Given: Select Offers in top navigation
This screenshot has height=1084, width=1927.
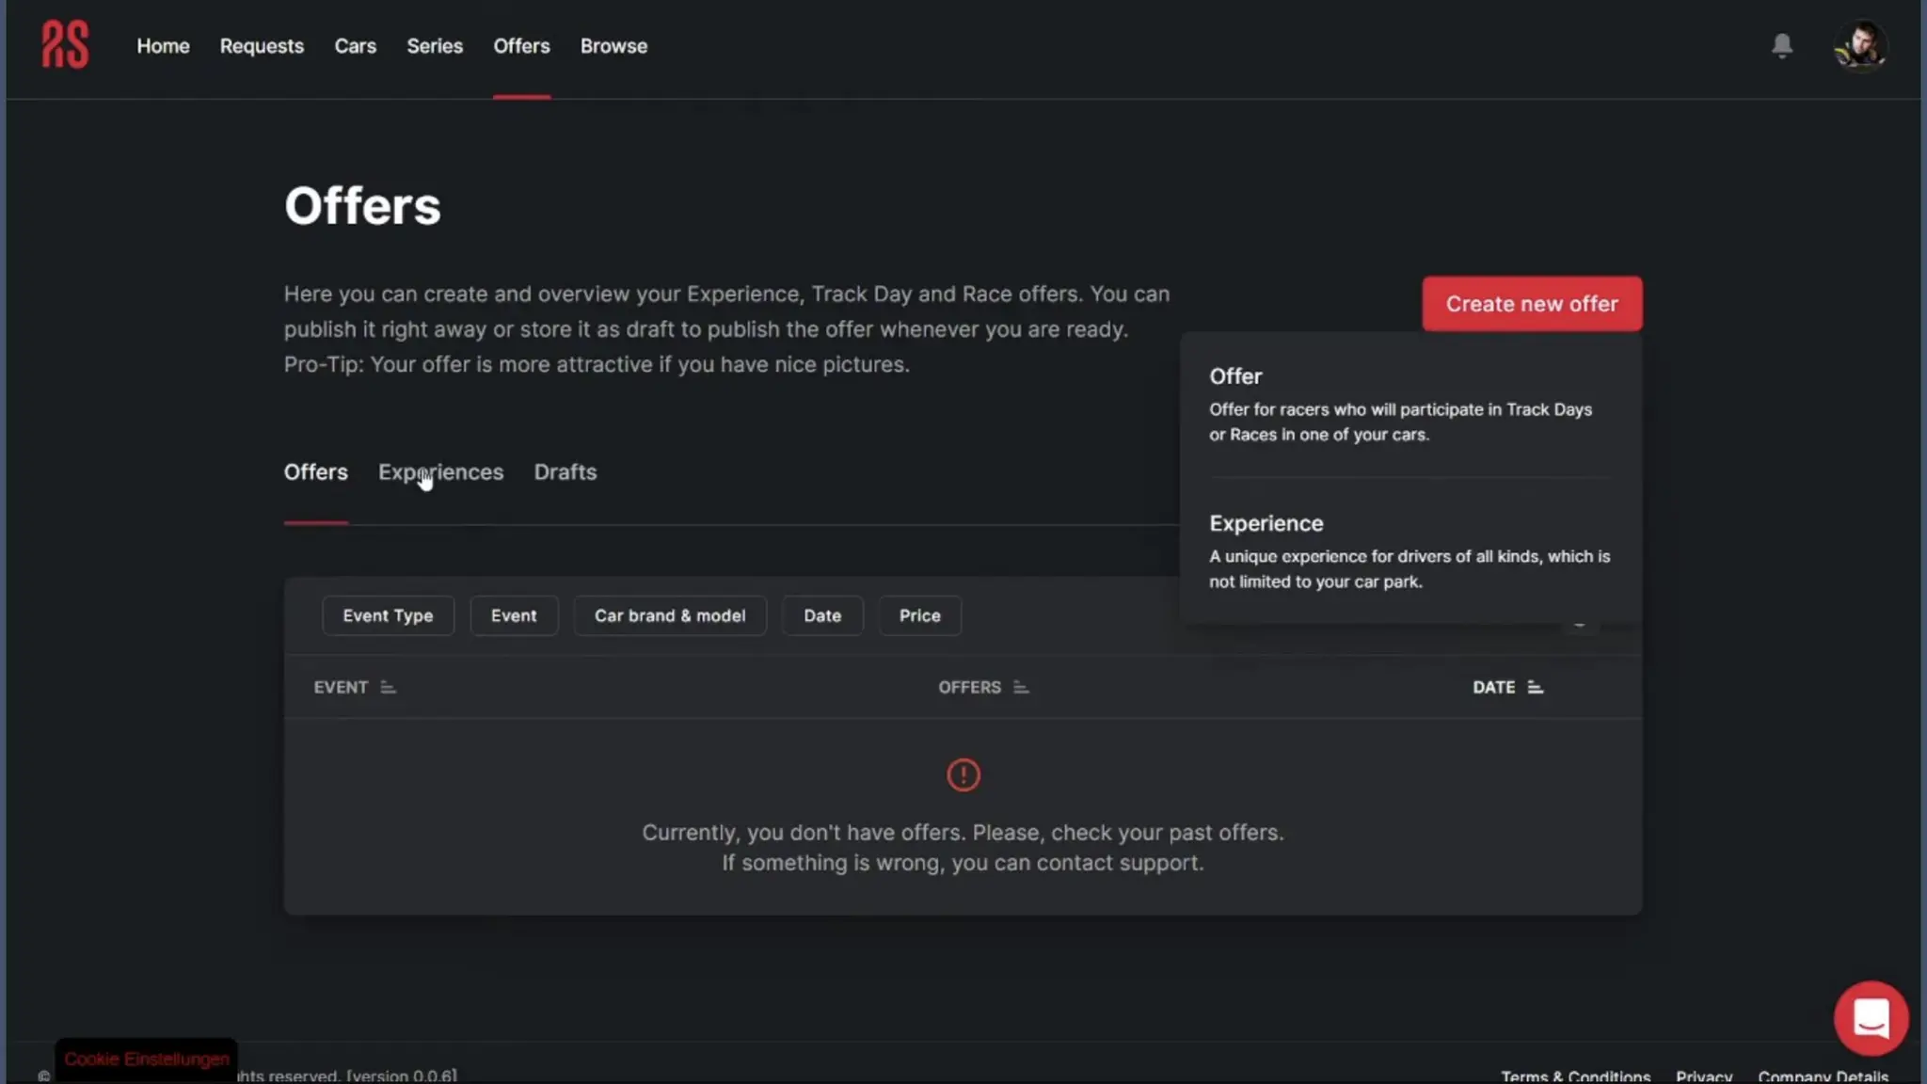Looking at the screenshot, I should [x=521, y=46].
